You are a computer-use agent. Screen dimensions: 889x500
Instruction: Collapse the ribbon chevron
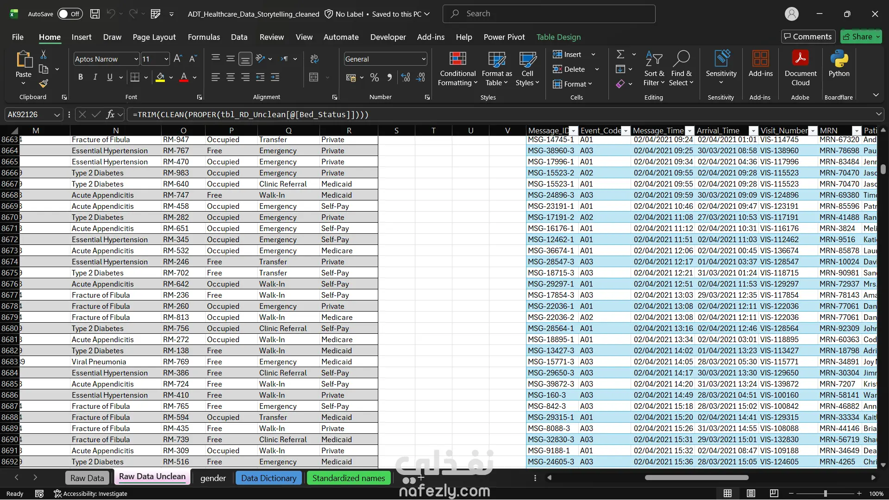click(876, 95)
